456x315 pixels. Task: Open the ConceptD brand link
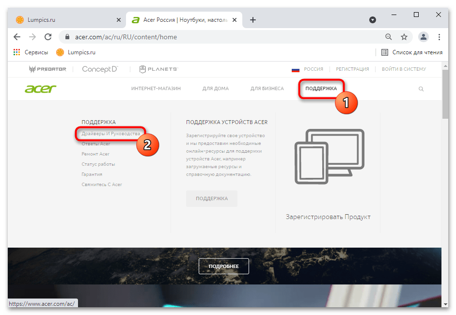point(100,69)
